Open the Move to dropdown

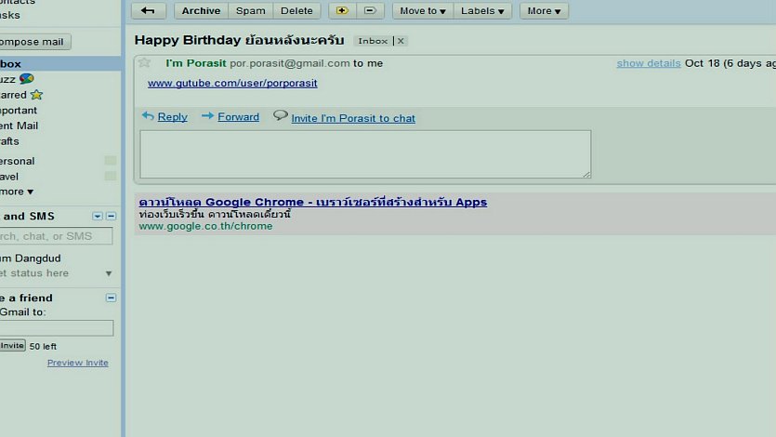(x=422, y=11)
